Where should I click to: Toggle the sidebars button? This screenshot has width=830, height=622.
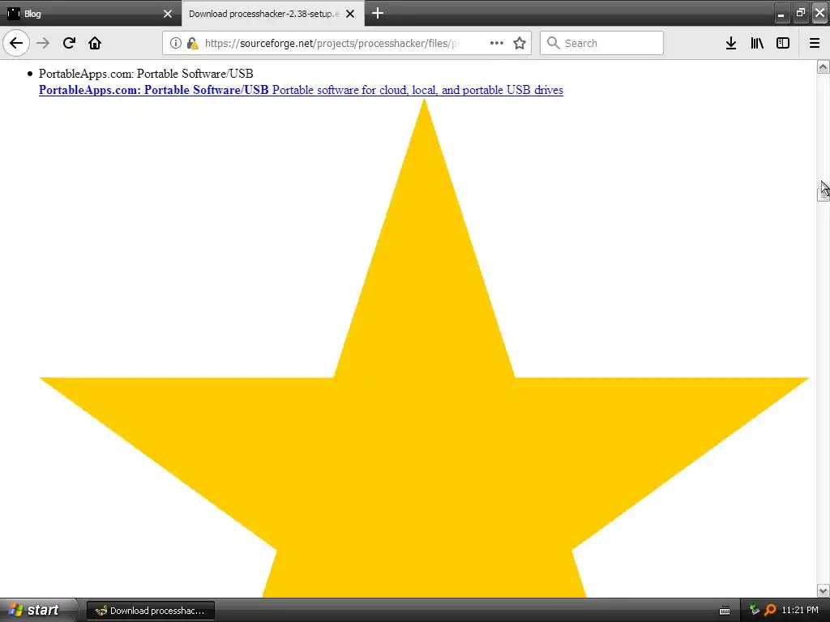pyautogui.click(x=783, y=43)
